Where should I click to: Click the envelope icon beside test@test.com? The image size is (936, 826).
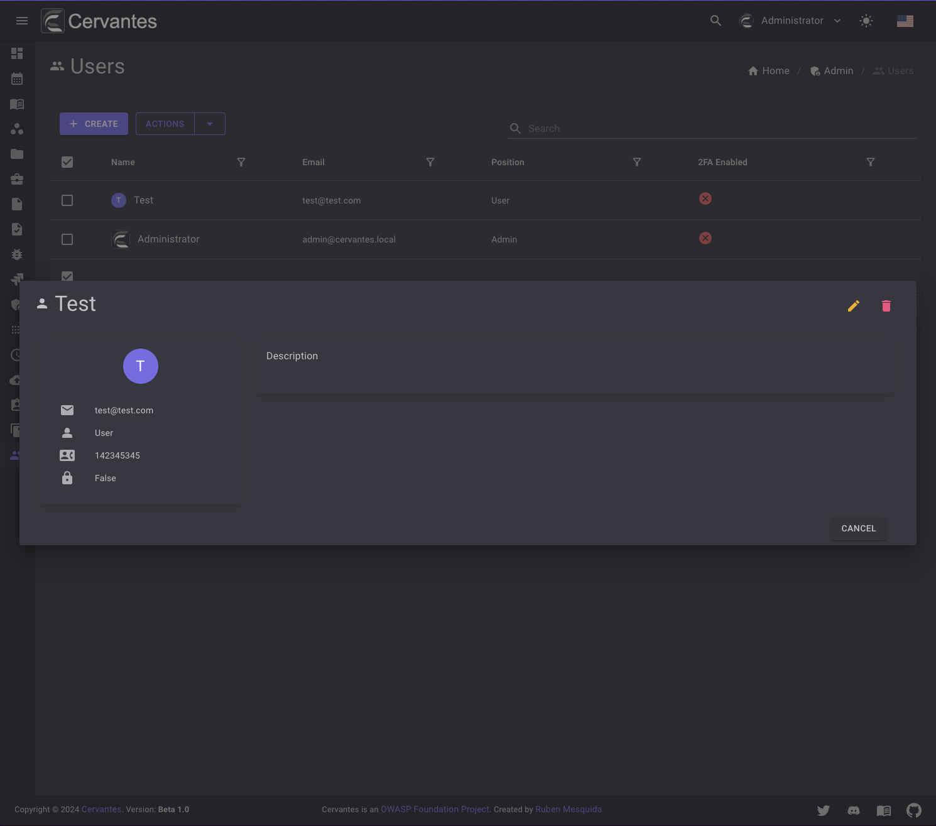tap(67, 410)
